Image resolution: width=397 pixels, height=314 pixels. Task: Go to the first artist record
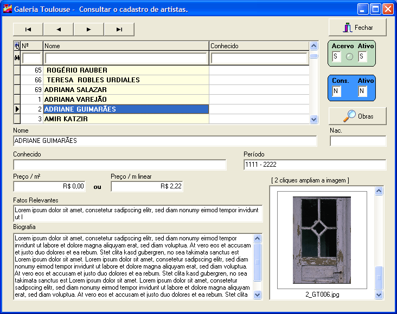[28, 29]
